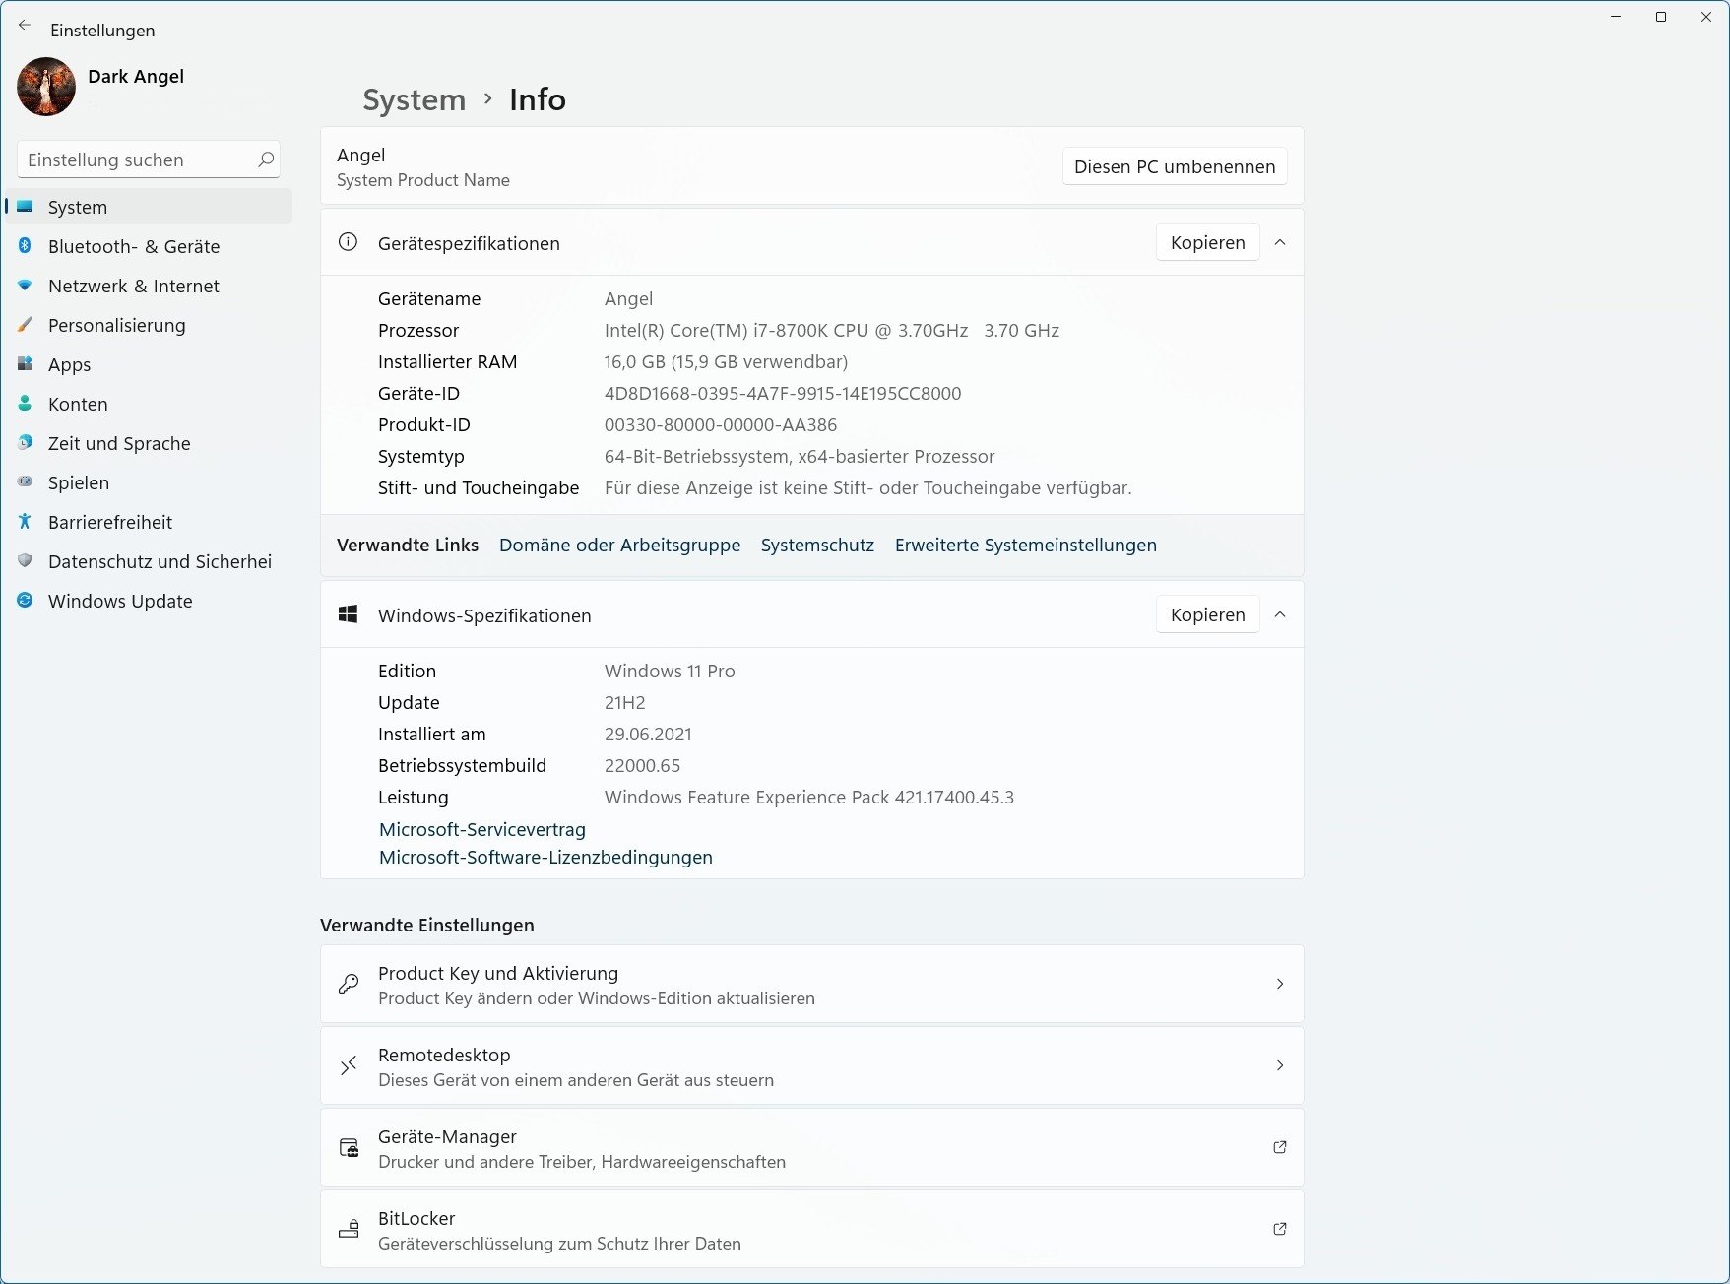Open "Domäne oder Arbeitsgruppe" link

[x=619, y=545]
